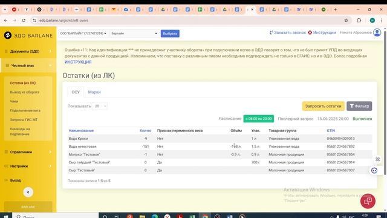Screen dimensions: 387x218
Task: Click the Запросить остатки button
Action: [x=323, y=106]
